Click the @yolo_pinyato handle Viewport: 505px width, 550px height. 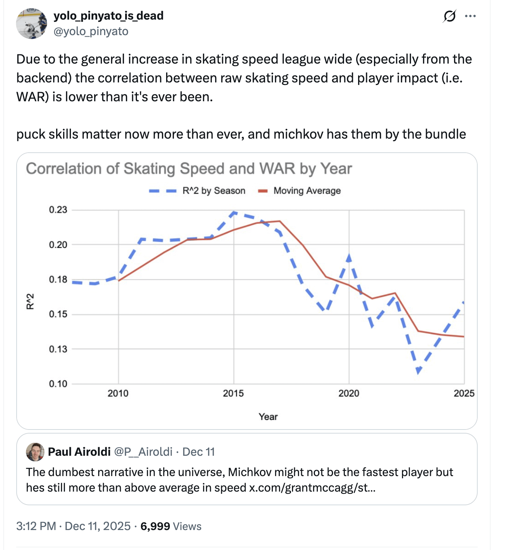91,31
